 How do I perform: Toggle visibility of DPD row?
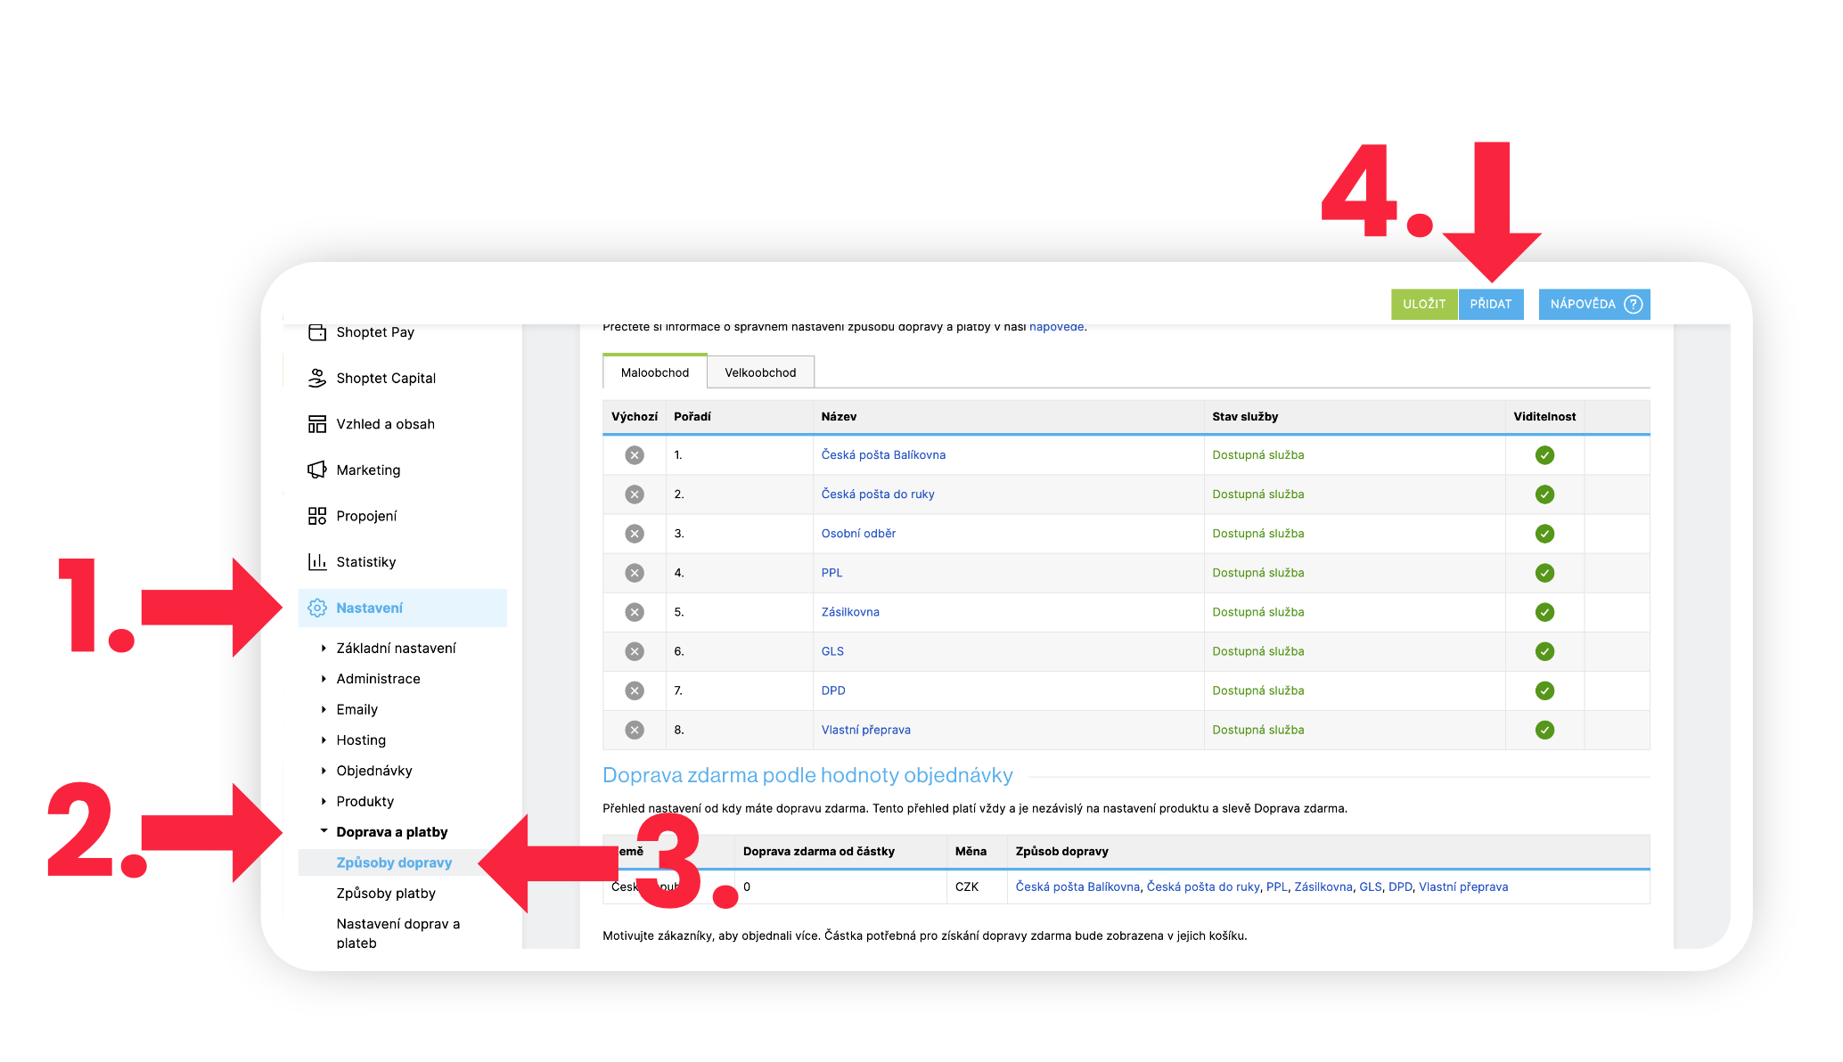click(1544, 690)
